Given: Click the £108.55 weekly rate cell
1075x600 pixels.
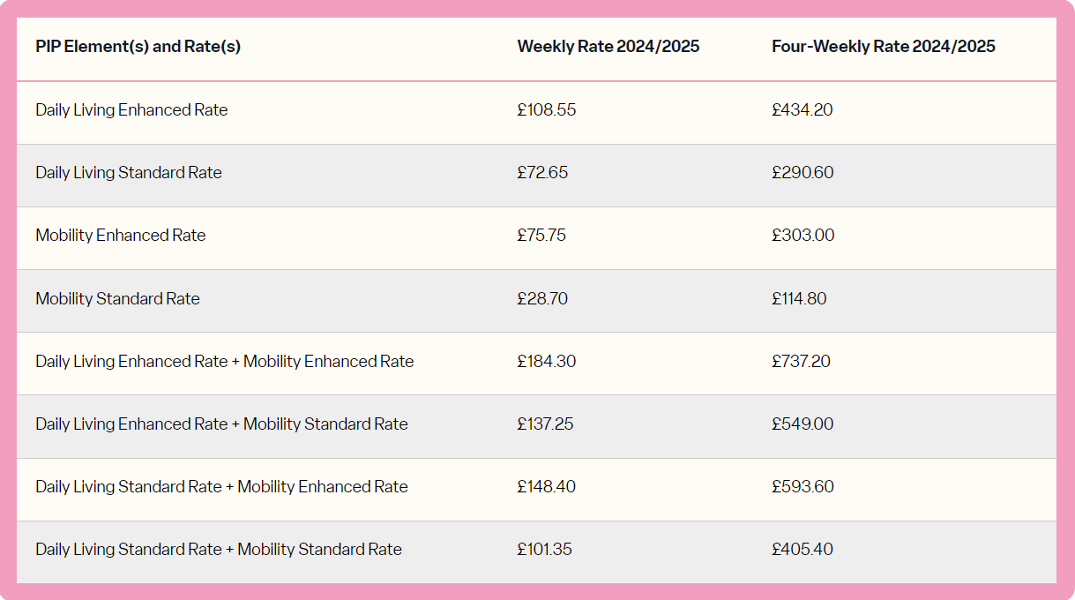Looking at the screenshot, I should click(547, 110).
